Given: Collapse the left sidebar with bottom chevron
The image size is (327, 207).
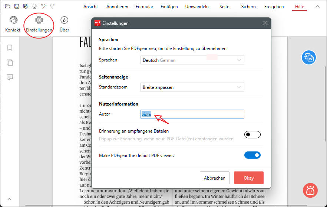Looking at the screenshot, I should [x=9, y=199].
